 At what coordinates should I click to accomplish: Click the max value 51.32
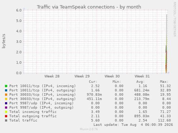(165, 86)
